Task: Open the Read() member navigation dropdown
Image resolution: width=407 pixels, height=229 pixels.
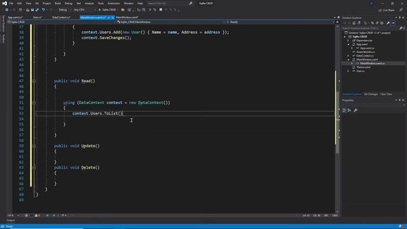Action: (280, 22)
